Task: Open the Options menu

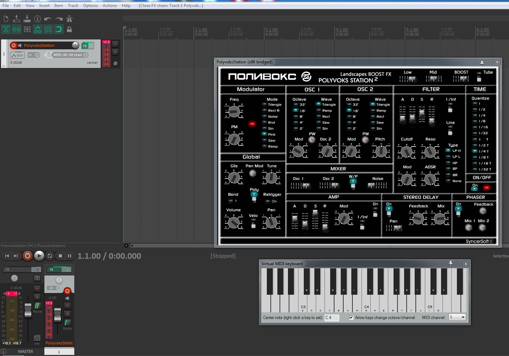Action: pos(90,6)
